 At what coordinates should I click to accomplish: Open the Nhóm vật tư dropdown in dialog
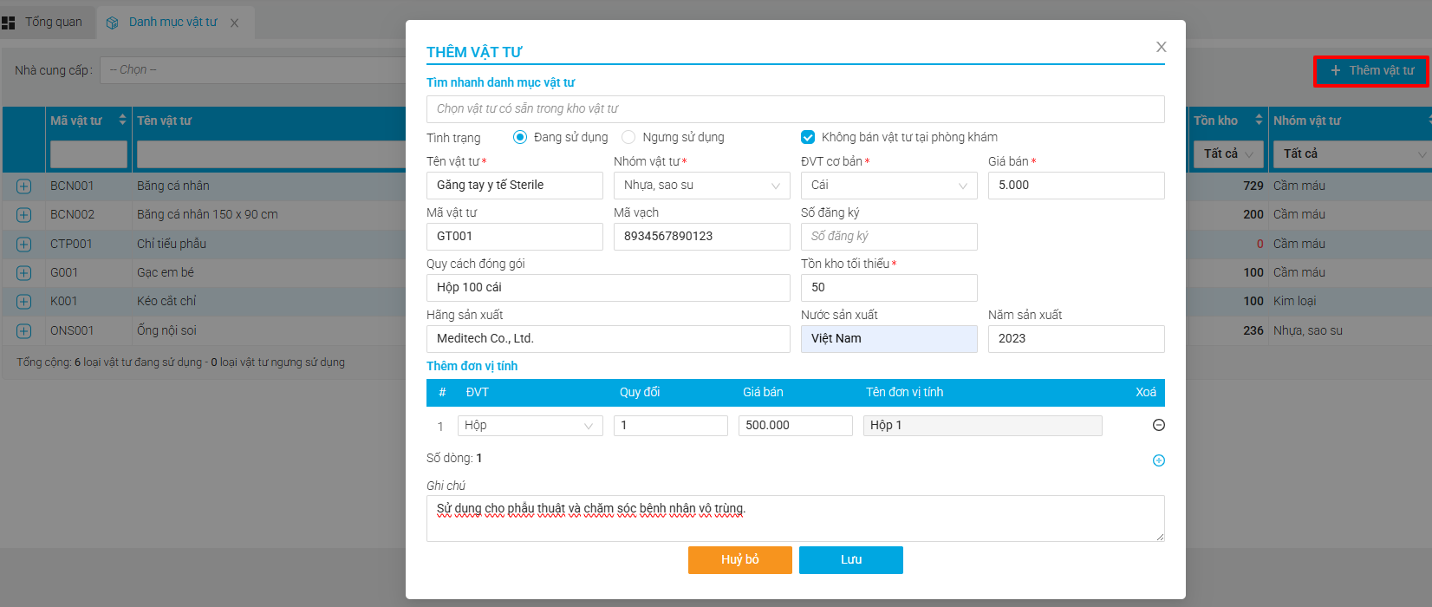[702, 186]
